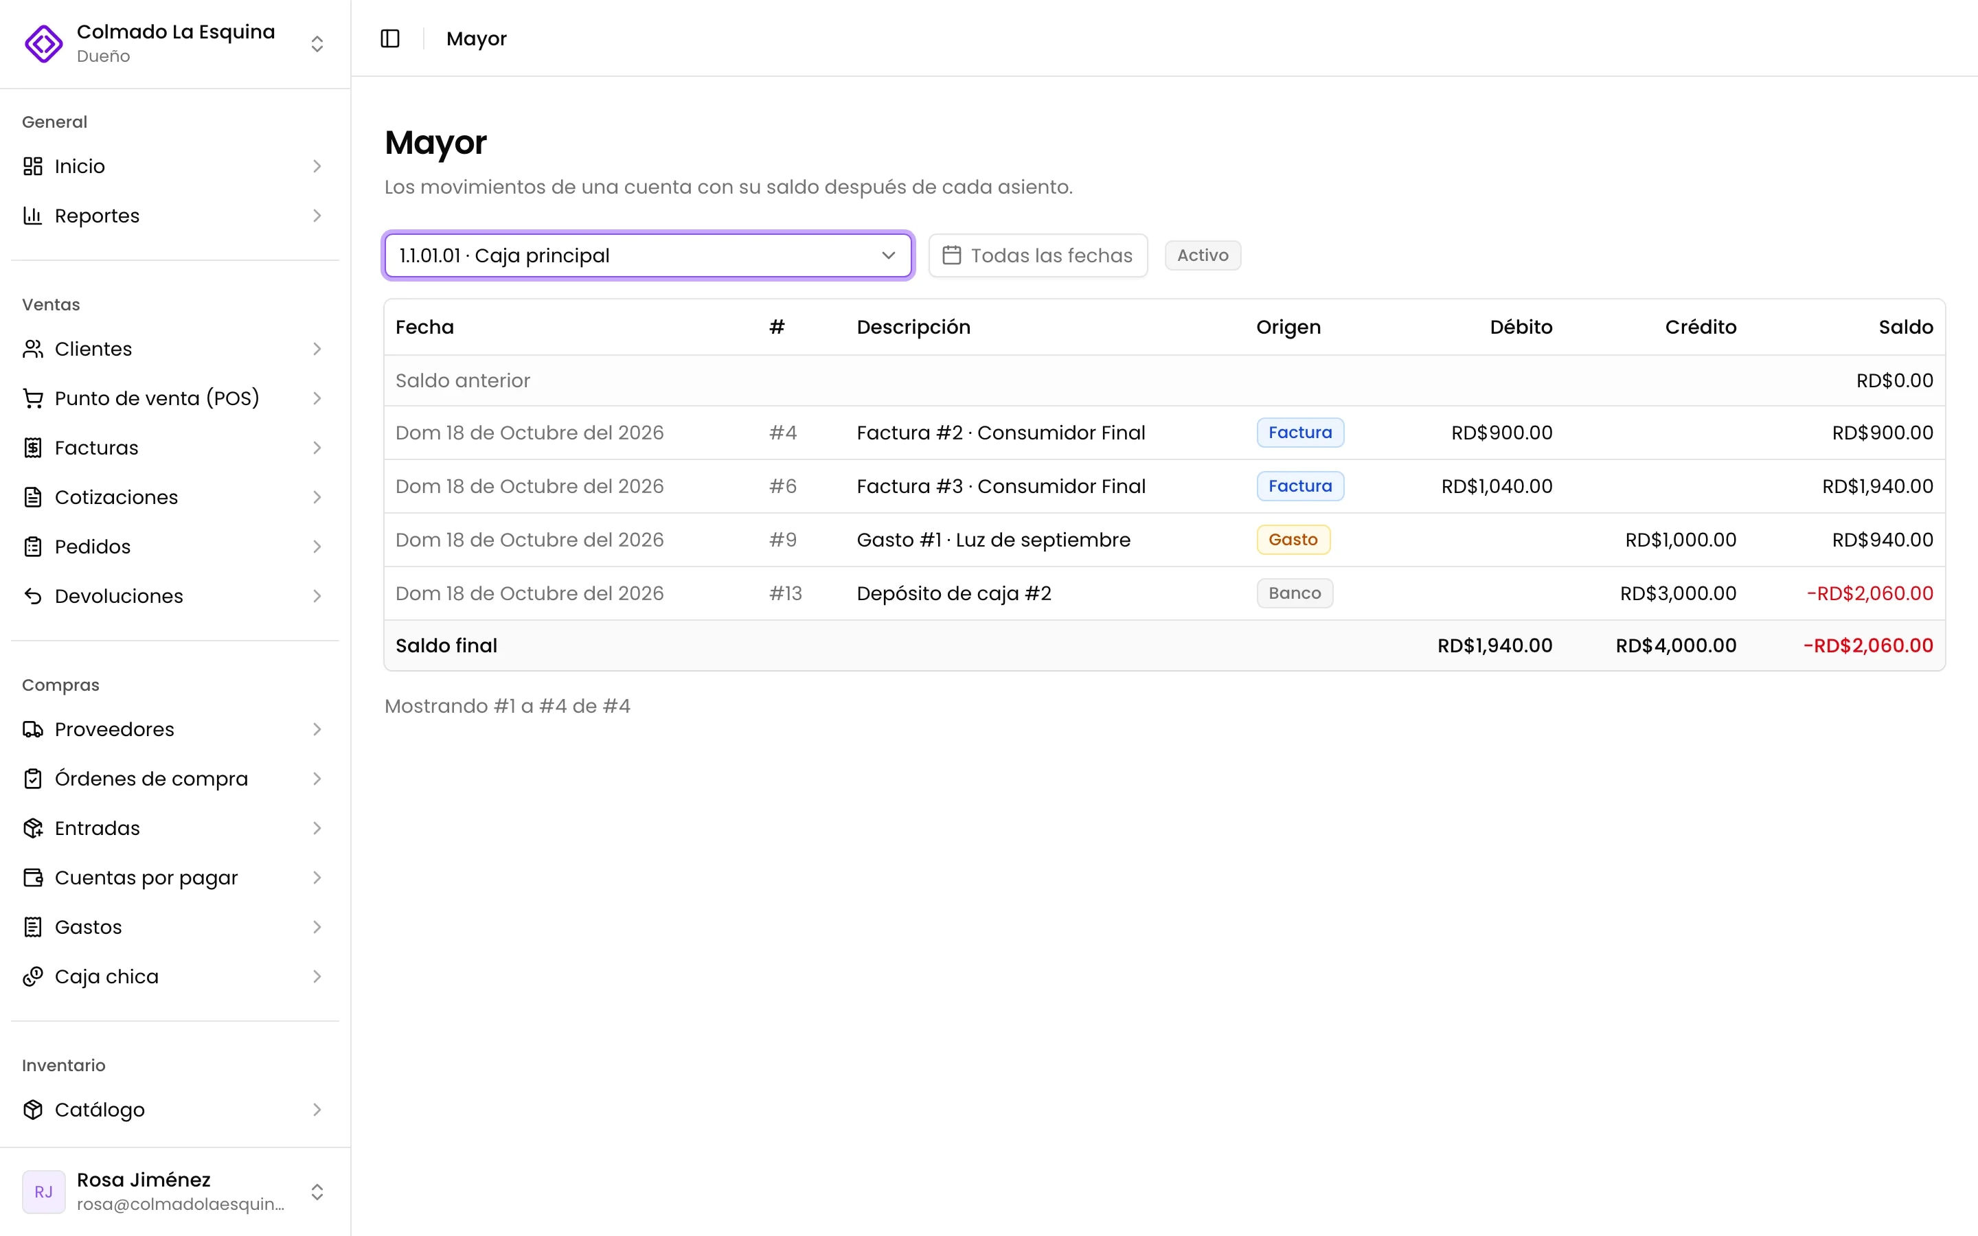Viewport: 1978px width, 1236px height.
Task: Click the Caja chica coins icon
Action: (33, 977)
